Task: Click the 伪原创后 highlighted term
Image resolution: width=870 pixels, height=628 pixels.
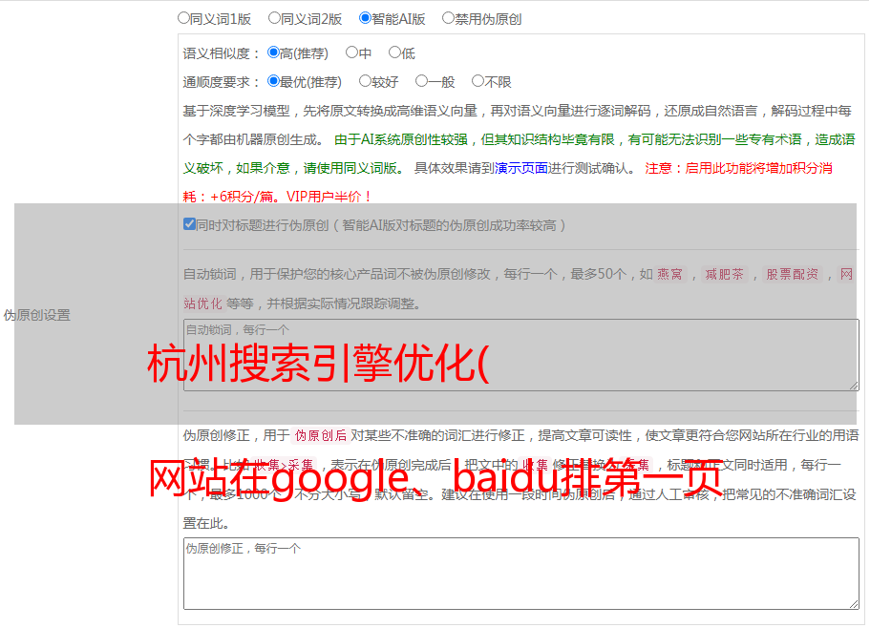Action: click(x=321, y=435)
